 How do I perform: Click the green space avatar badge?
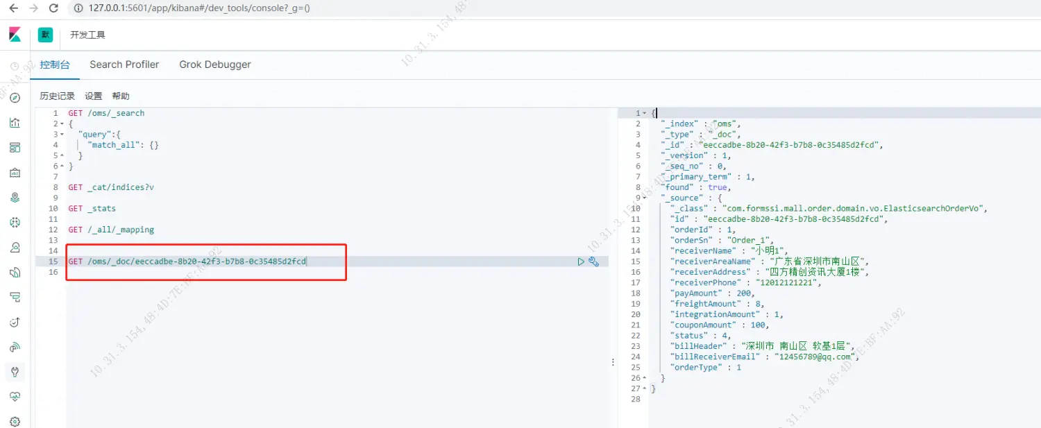[x=45, y=35]
